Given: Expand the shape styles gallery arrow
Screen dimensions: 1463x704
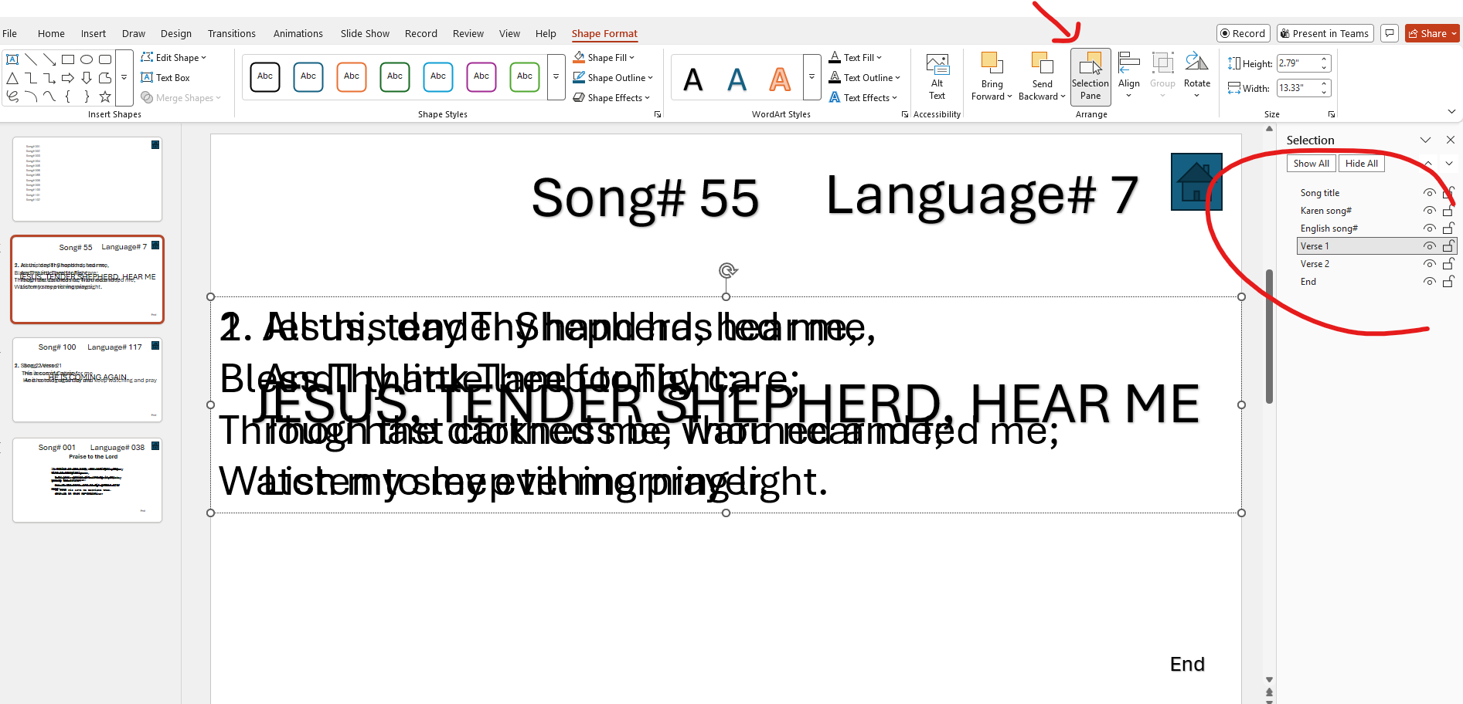Looking at the screenshot, I should (x=556, y=77).
